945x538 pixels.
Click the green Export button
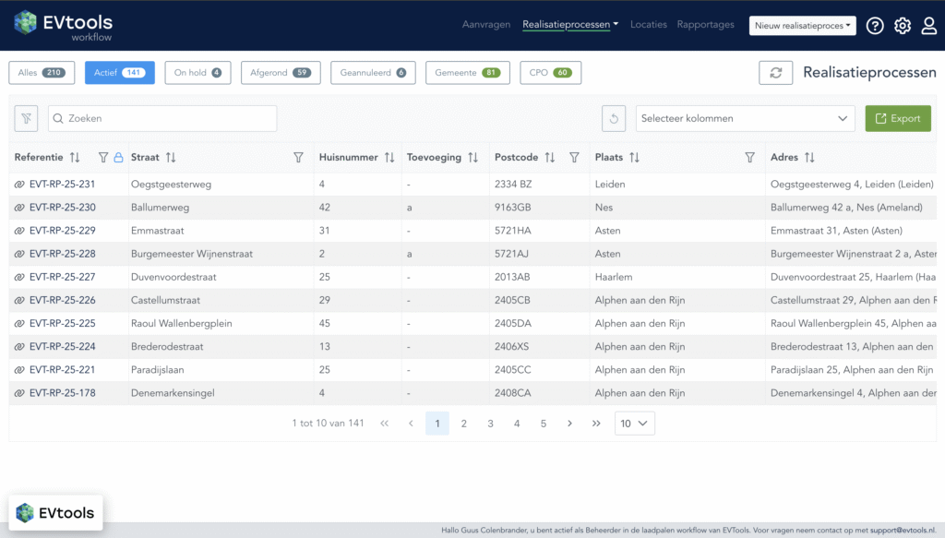(x=897, y=118)
